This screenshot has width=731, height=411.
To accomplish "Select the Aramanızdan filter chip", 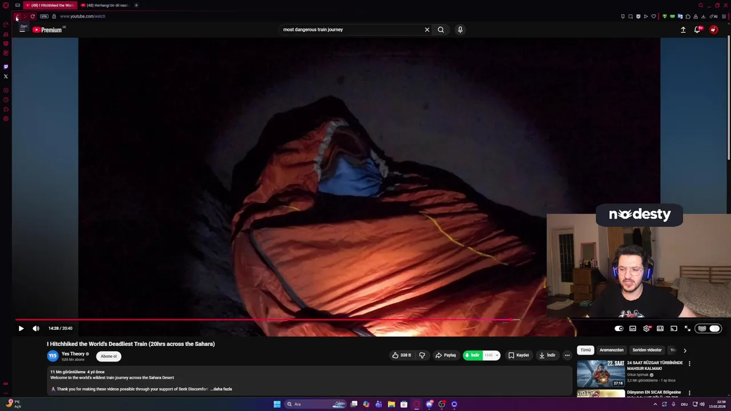I will pos(612,350).
